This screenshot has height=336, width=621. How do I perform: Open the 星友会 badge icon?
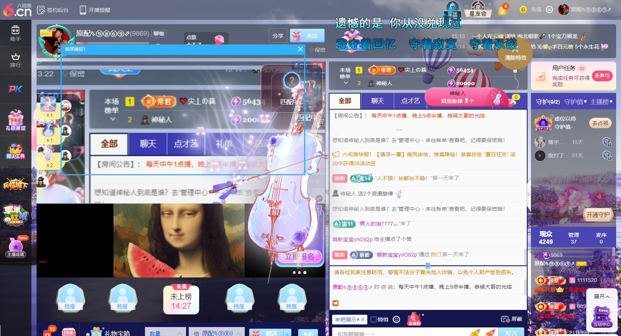click(x=478, y=9)
